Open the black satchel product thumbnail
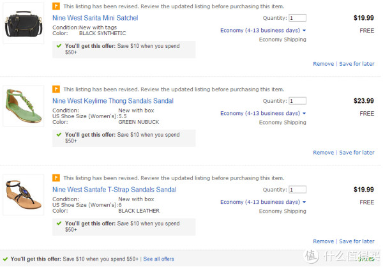383x267 pixels. tap(24, 23)
